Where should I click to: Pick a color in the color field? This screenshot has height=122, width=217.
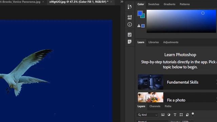181,21
